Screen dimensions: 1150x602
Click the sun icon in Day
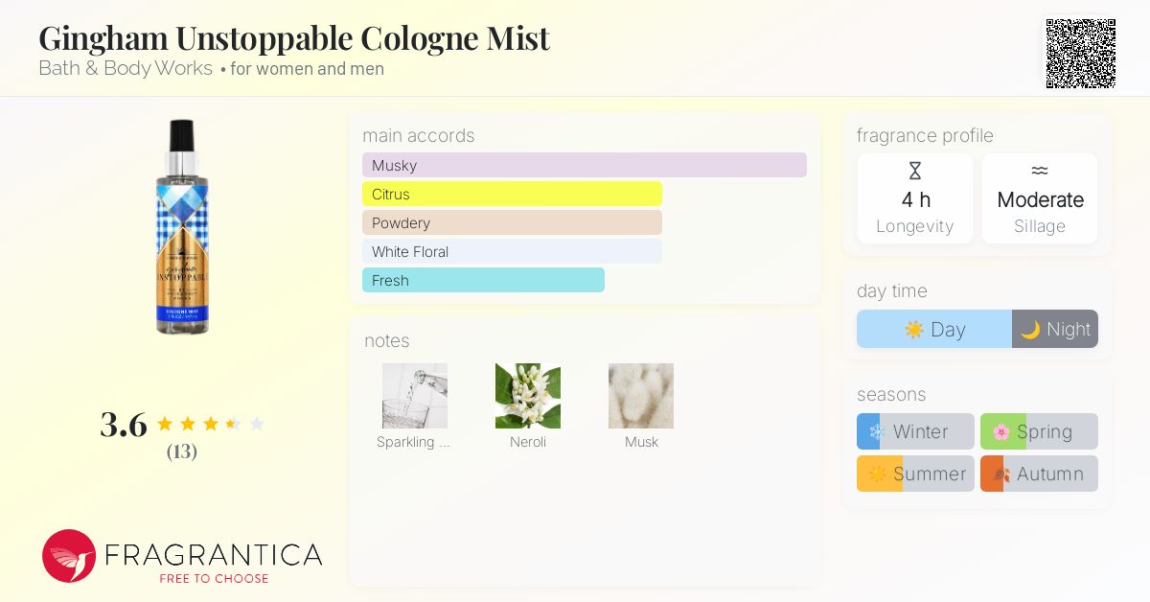click(914, 330)
